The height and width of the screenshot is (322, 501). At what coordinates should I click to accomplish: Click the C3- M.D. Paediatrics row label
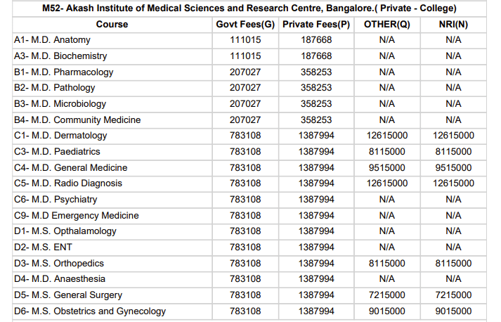click(x=58, y=151)
